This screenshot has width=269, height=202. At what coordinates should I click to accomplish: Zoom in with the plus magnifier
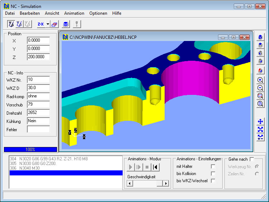(x=260, y=80)
